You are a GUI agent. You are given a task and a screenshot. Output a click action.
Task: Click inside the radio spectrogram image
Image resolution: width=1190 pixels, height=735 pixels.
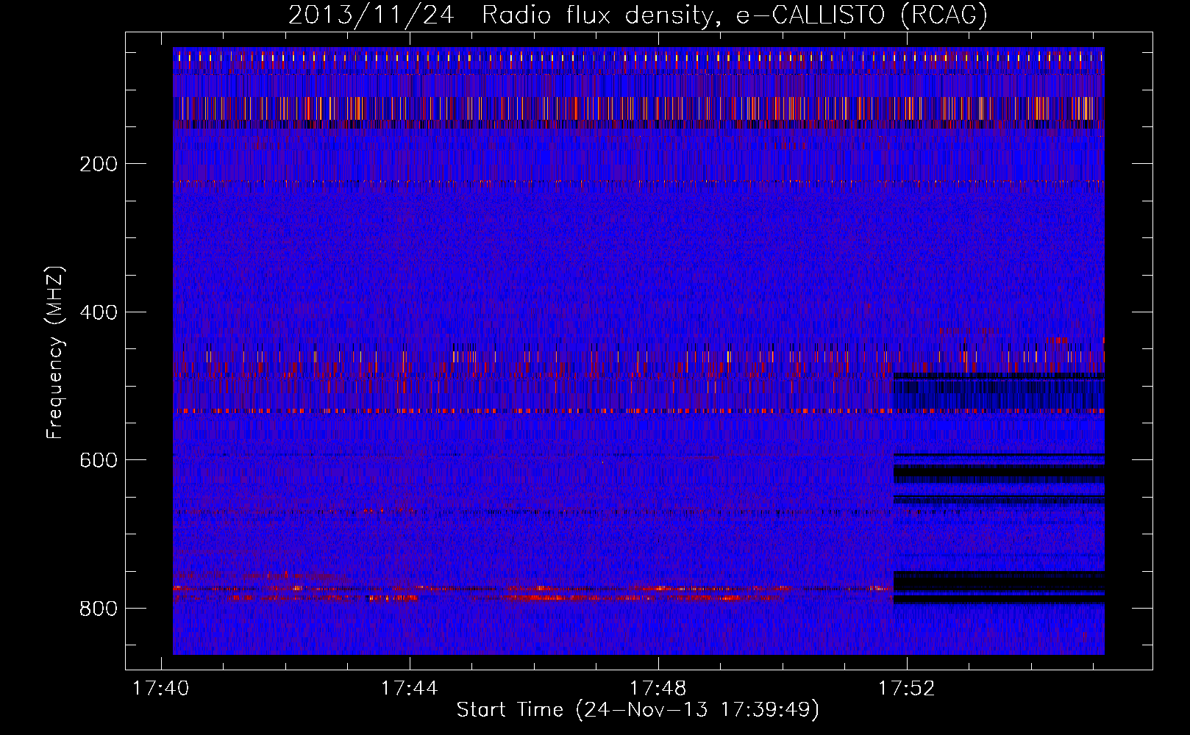coord(638,351)
